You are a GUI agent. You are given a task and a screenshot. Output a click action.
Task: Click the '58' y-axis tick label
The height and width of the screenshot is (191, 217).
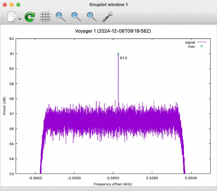coord(12,99)
